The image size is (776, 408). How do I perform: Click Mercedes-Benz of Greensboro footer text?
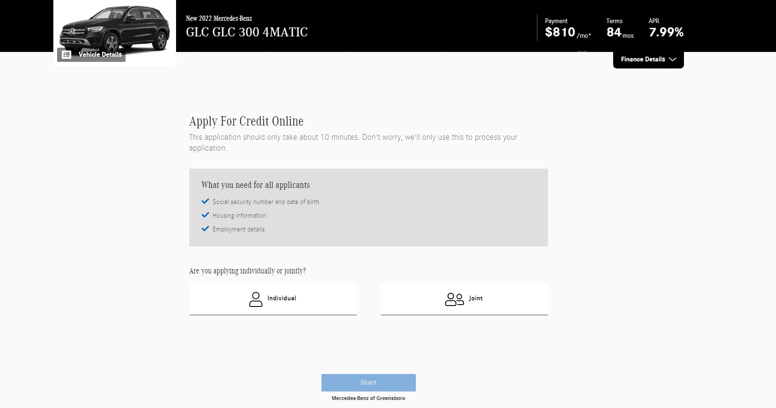click(x=368, y=398)
